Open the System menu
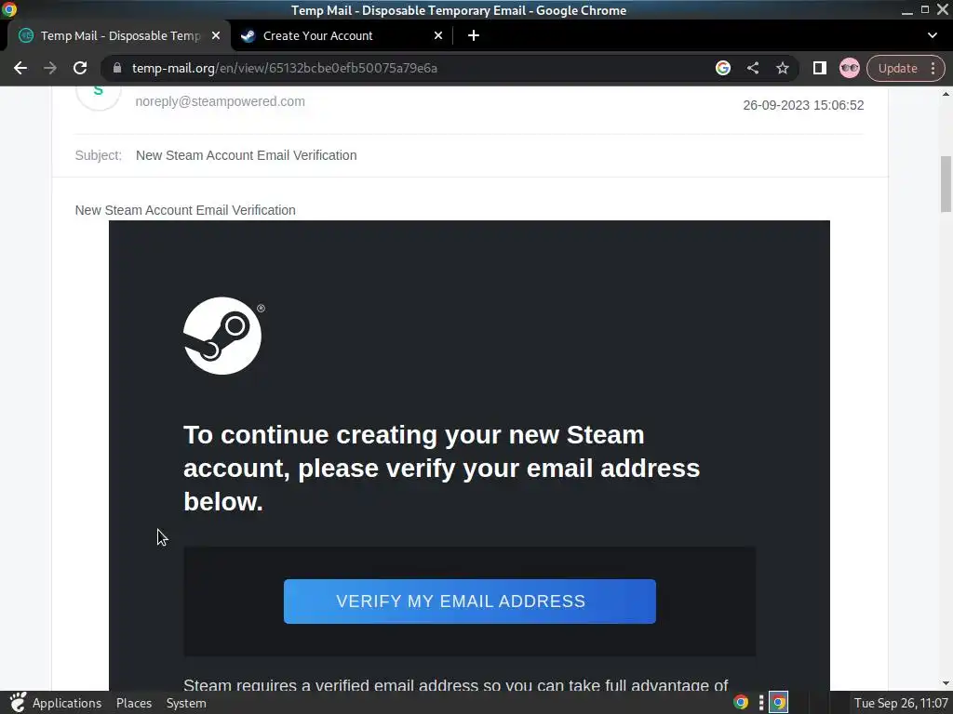Image resolution: width=953 pixels, height=714 pixels. pyautogui.click(x=186, y=703)
